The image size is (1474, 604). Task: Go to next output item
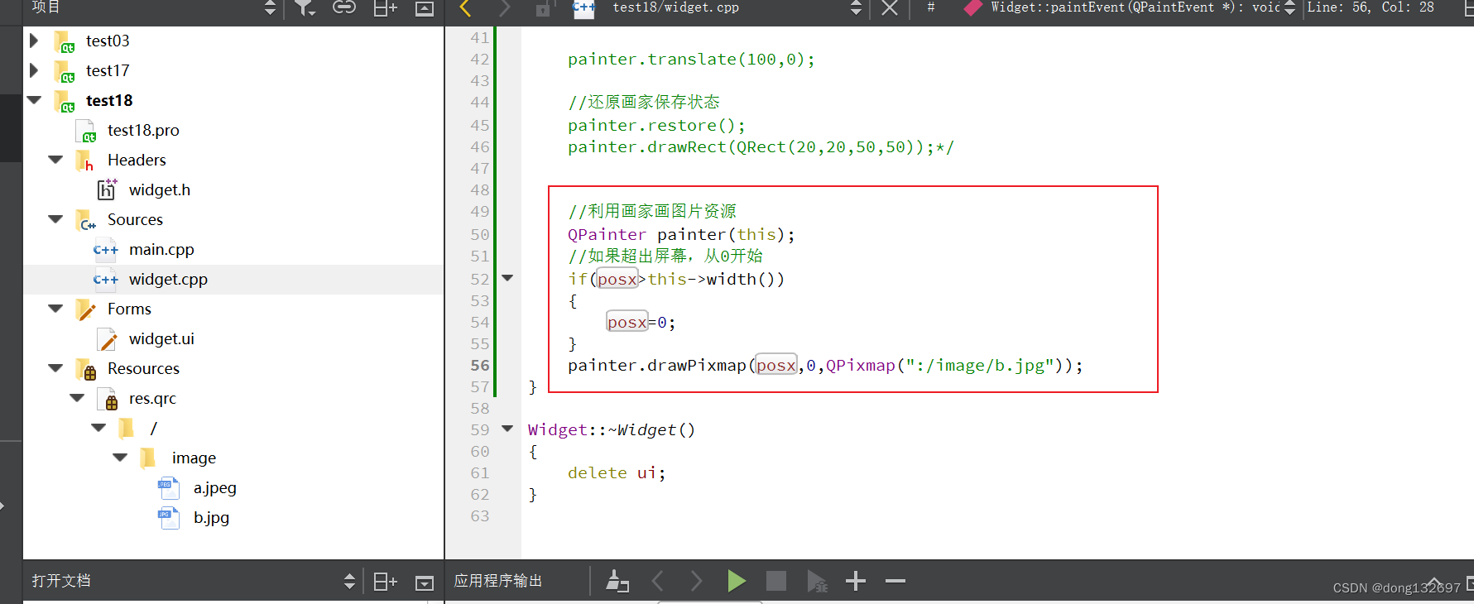coord(697,581)
